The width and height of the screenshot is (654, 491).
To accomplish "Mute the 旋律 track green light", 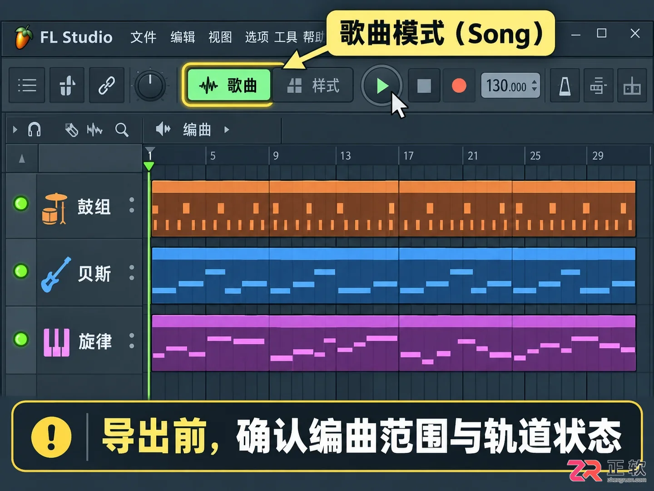I will (21, 339).
